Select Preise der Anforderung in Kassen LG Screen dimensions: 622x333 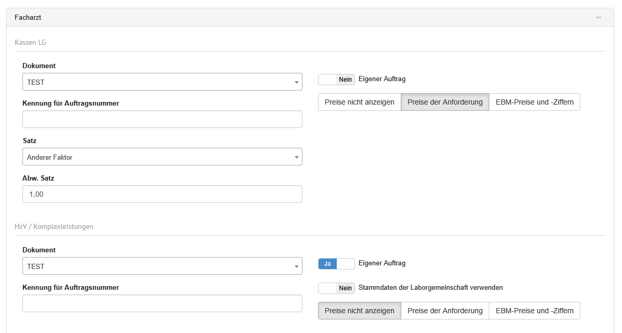coord(445,103)
